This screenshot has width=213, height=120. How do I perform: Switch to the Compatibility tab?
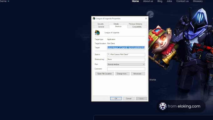tap(137, 27)
